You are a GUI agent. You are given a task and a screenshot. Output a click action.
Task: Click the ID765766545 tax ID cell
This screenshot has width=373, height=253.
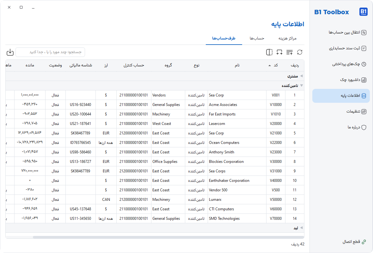pos(81,143)
